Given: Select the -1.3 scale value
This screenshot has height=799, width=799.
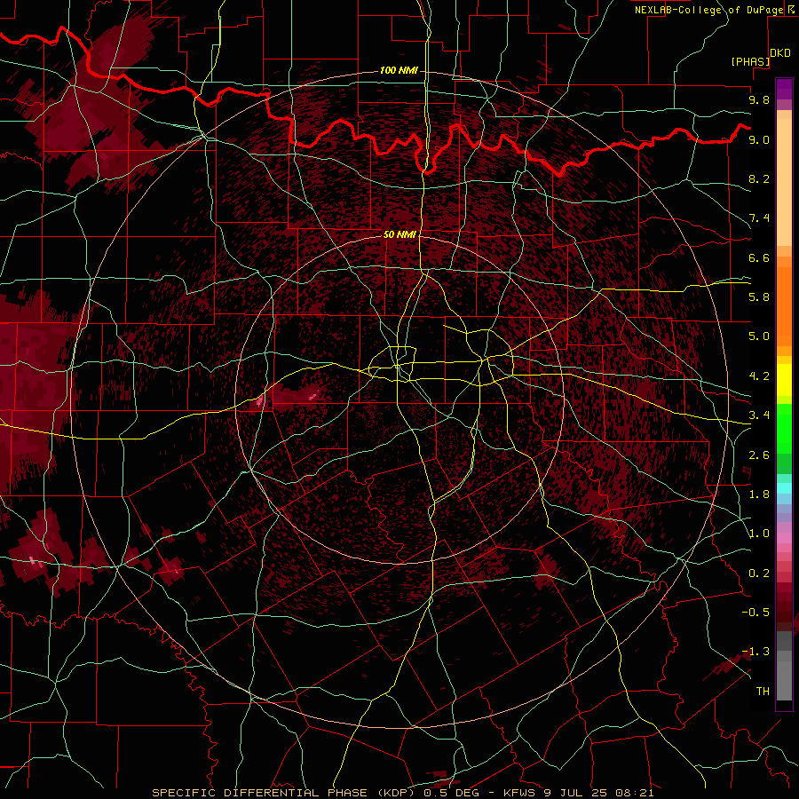Looking at the screenshot, I should click(x=755, y=652).
